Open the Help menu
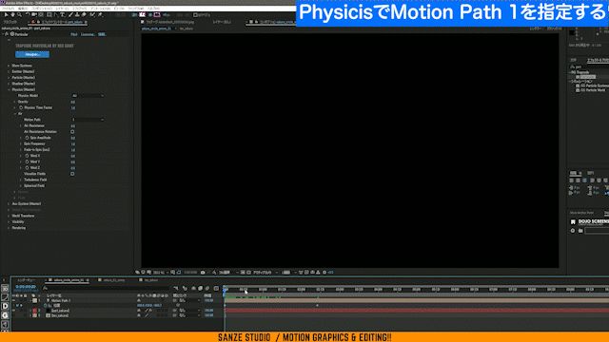Image resolution: width=609 pixels, height=342 pixels. [153, 9]
